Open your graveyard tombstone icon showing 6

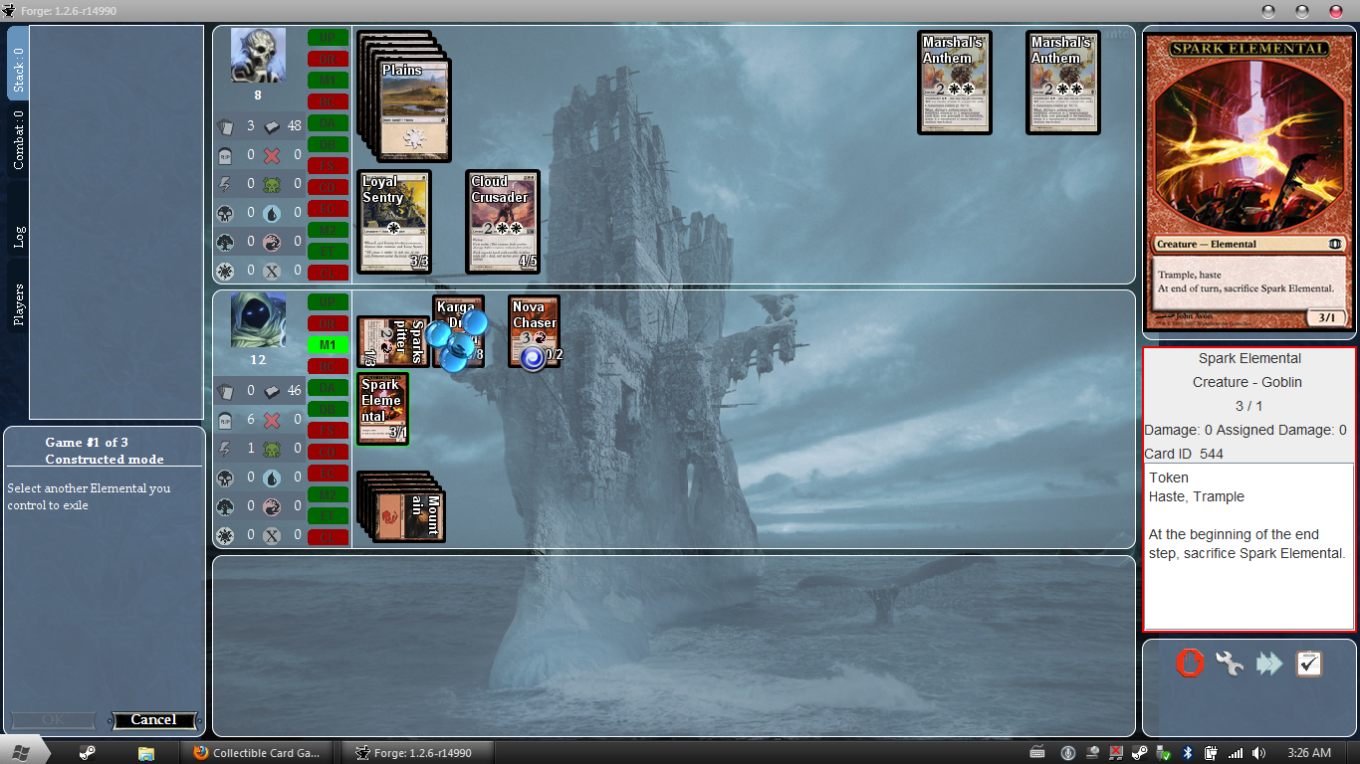tap(225, 420)
